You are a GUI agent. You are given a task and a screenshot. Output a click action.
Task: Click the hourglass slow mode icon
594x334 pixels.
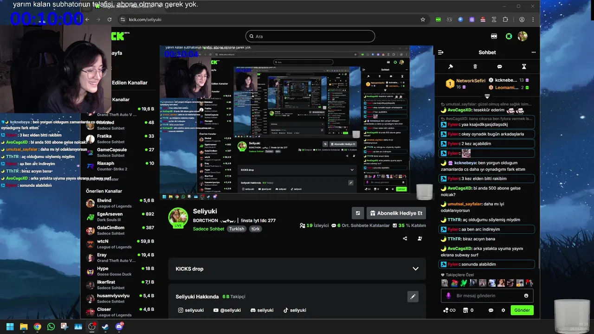[524, 67]
